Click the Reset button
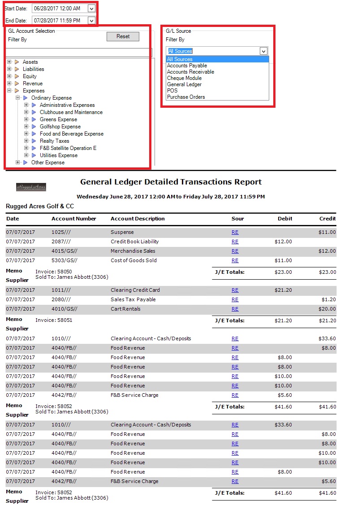The height and width of the screenshot is (505, 340). click(x=123, y=36)
